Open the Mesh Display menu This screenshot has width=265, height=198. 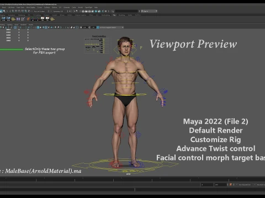tap(31, 7)
